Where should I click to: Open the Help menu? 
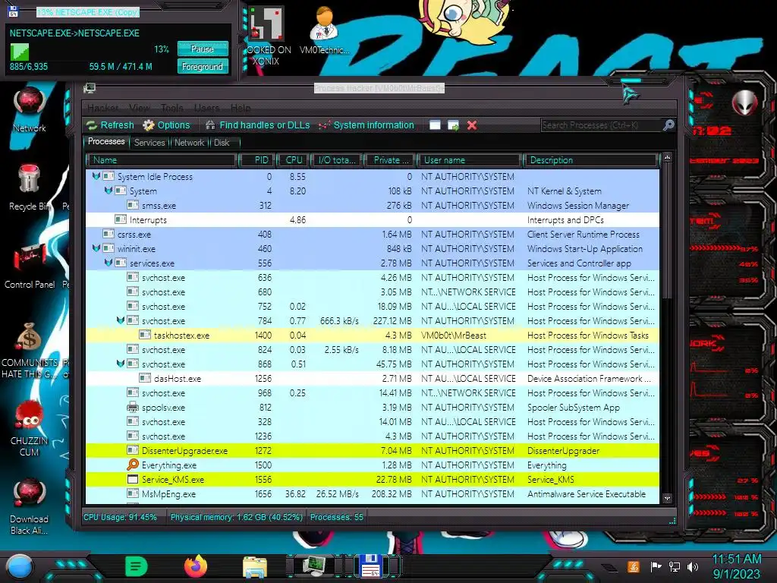(241, 108)
